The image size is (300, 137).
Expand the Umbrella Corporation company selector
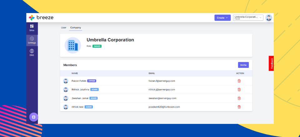point(248,18)
